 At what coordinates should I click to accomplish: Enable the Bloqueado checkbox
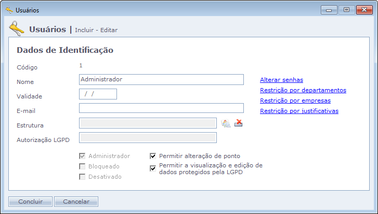(x=82, y=166)
